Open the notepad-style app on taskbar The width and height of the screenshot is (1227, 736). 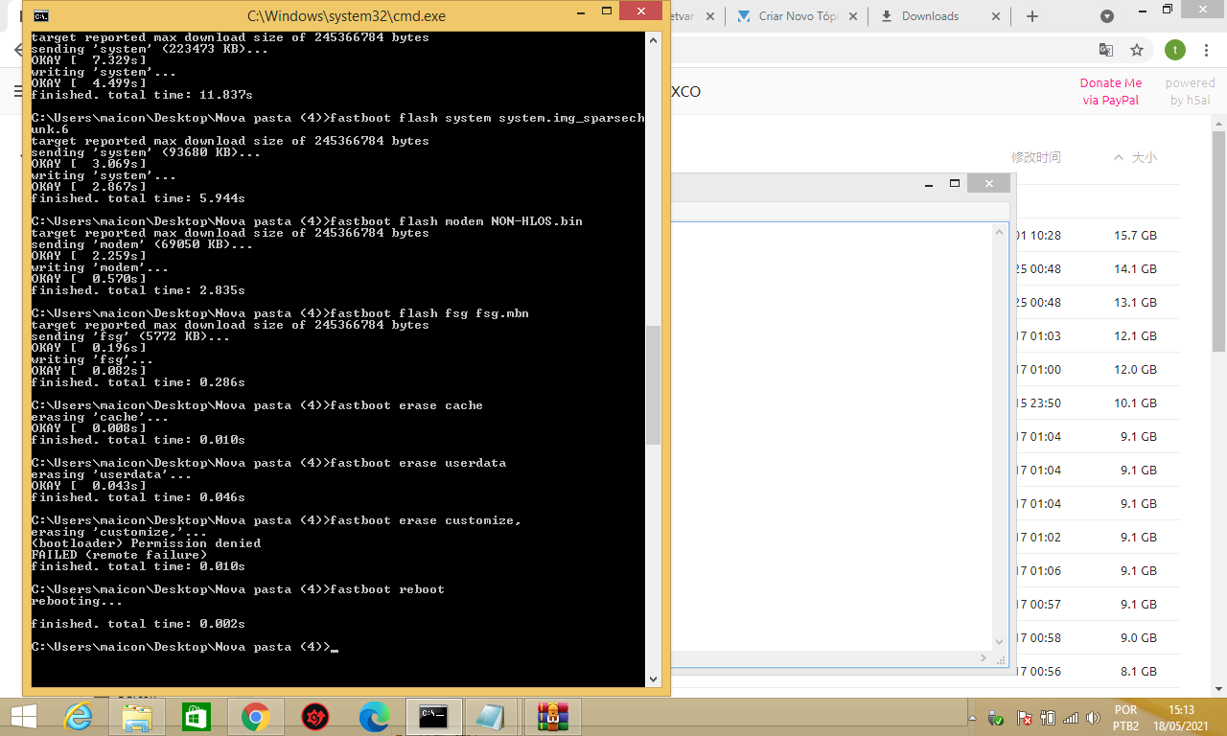(x=491, y=717)
